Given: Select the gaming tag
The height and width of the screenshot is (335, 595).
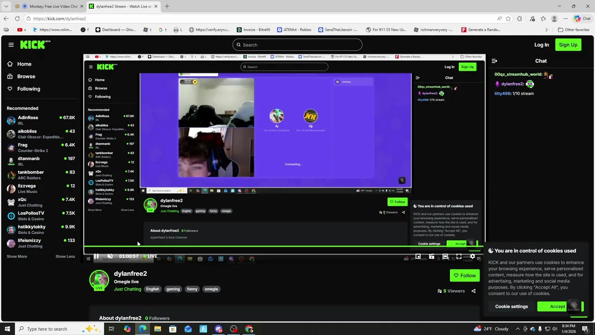Looking at the screenshot, I should [173, 289].
